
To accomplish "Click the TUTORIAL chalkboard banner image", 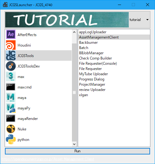I will pyautogui.click(x=67, y=20).
